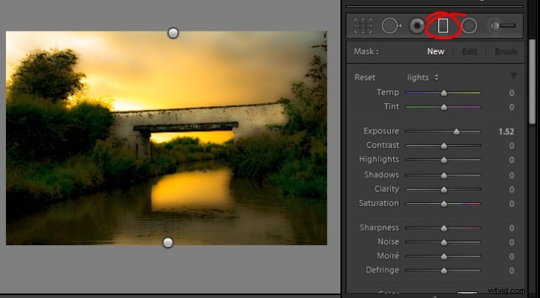Click the Exposure slider handle
The image size is (540, 298).
point(456,131)
